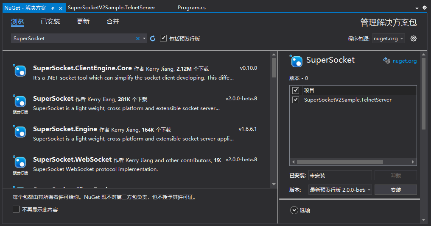431x226 pixels.
Task: Switch to the Browse tab
Action: [x=17, y=22]
